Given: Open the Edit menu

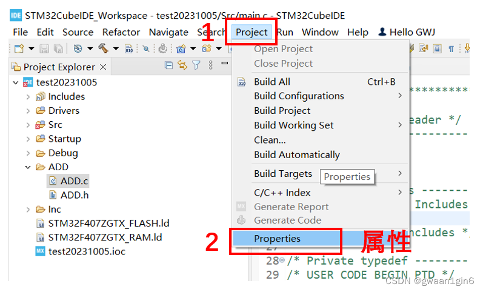Looking at the screenshot, I should coord(45,32).
